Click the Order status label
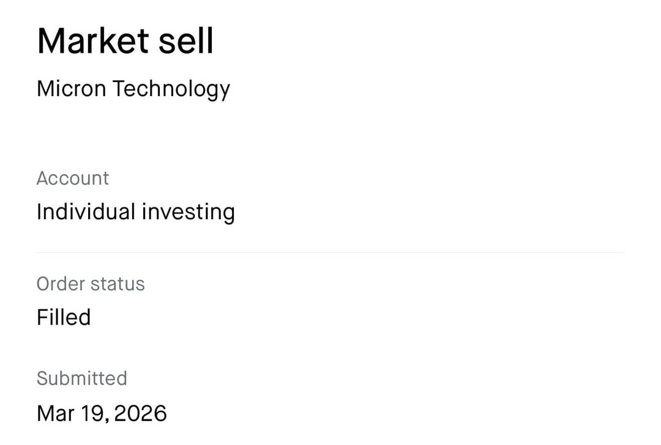The image size is (661, 445). (x=91, y=284)
